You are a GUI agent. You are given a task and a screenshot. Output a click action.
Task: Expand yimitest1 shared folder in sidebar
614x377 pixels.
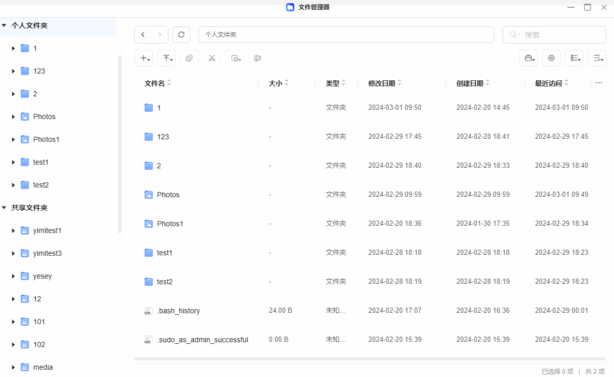pos(13,230)
